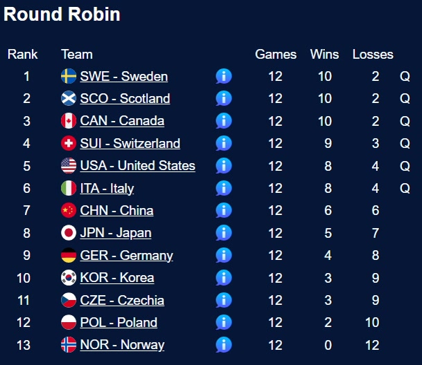Click the Sweden flag icon
Viewport: 422px width, 365px height.
coord(69,76)
